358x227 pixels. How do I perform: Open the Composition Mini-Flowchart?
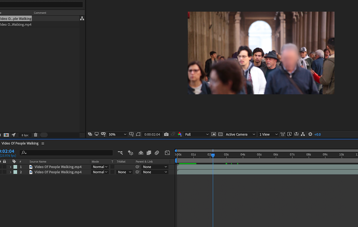tap(120, 152)
